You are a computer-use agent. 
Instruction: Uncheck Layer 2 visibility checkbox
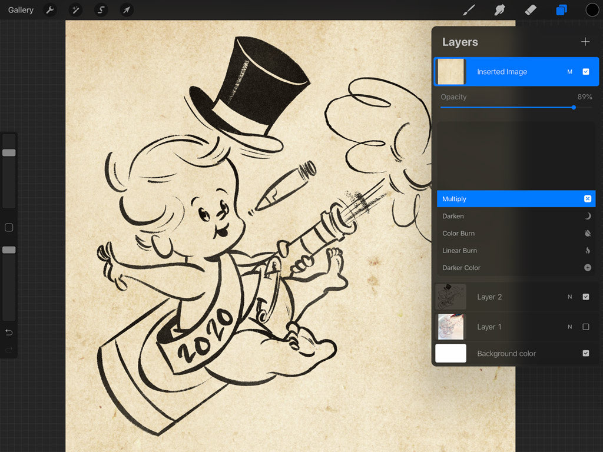[x=585, y=297]
